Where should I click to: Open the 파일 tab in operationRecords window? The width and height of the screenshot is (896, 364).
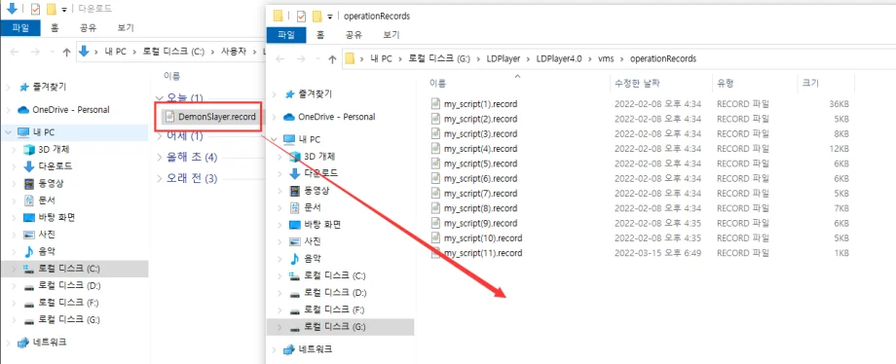286,35
